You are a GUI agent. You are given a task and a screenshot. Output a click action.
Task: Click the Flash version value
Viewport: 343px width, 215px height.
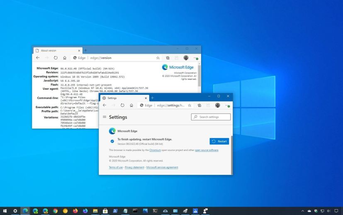pos(86,85)
